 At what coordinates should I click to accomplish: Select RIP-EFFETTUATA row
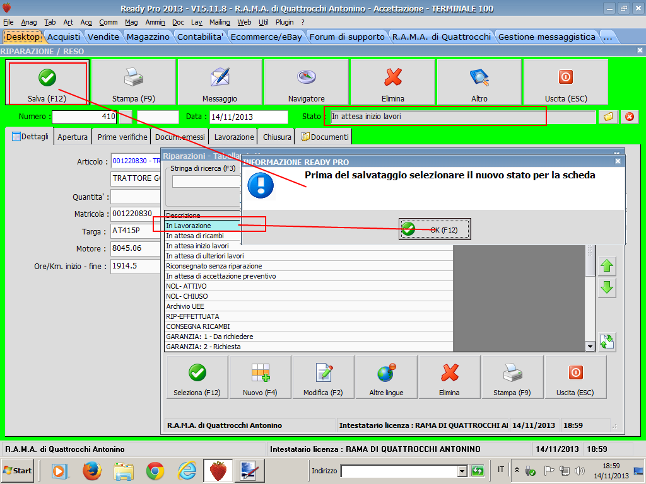pos(309,316)
